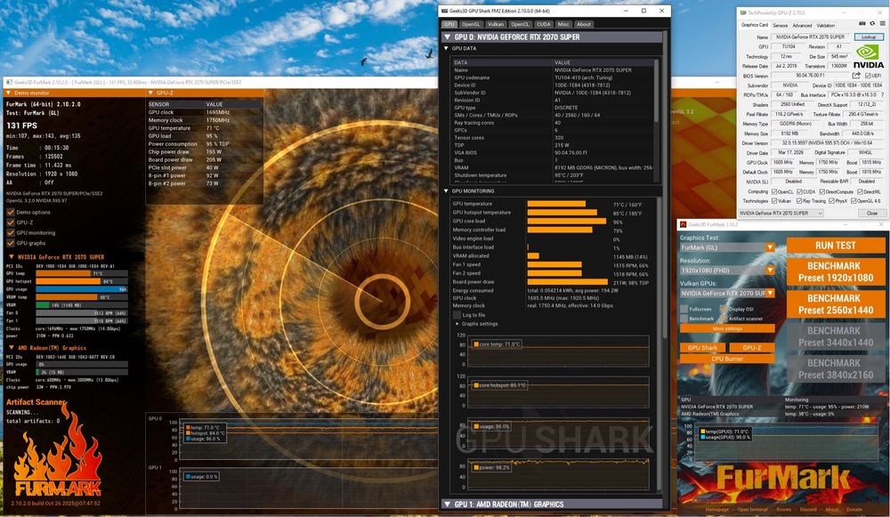890x517 pixels.
Task: Click GPU-Z screenshot camera icon
Action: [x=862, y=24]
